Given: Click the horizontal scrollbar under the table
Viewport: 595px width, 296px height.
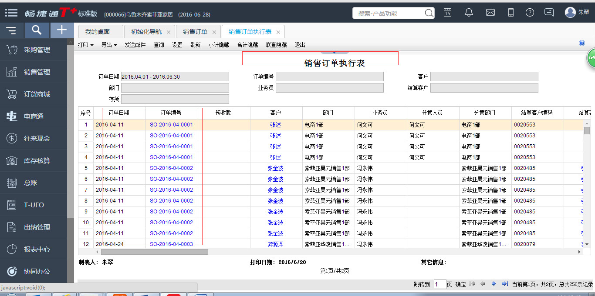Looking at the screenshot, I should 155,252.
